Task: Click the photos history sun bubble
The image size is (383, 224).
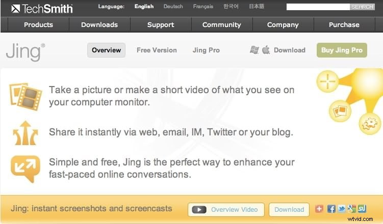Action: (340, 111)
